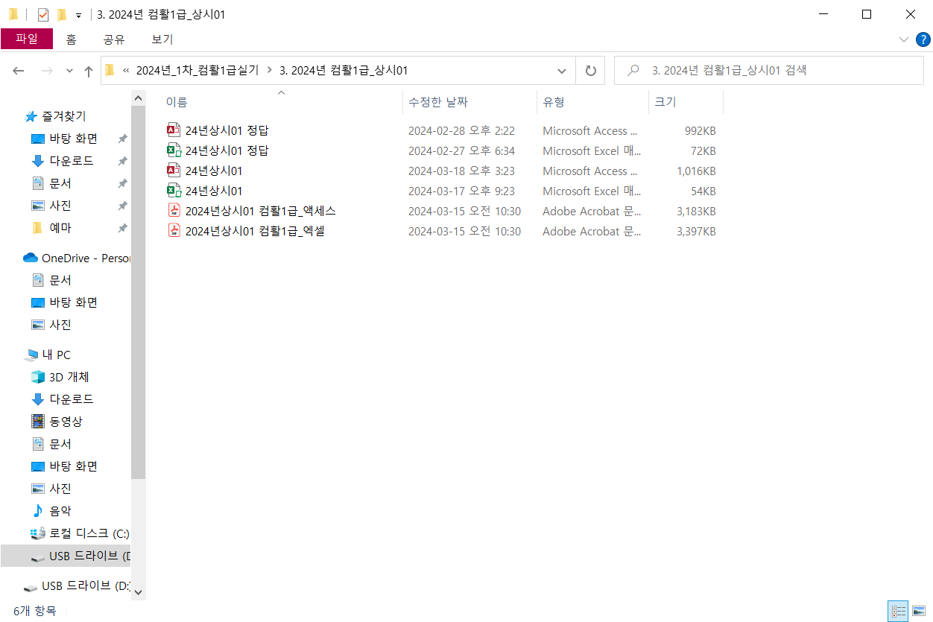Click the PDF icon of 2024년상시01 컴활1급_엑셀

[x=174, y=231]
